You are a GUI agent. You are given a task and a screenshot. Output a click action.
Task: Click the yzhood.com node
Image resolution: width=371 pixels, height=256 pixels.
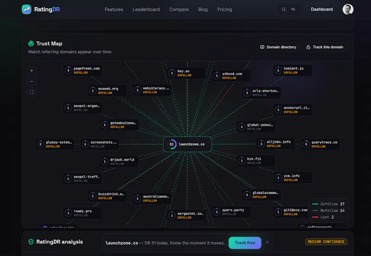click(231, 76)
